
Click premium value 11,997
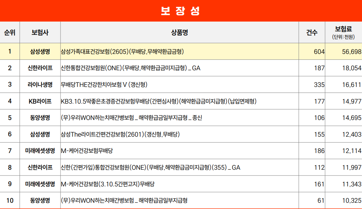click(x=352, y=168)
